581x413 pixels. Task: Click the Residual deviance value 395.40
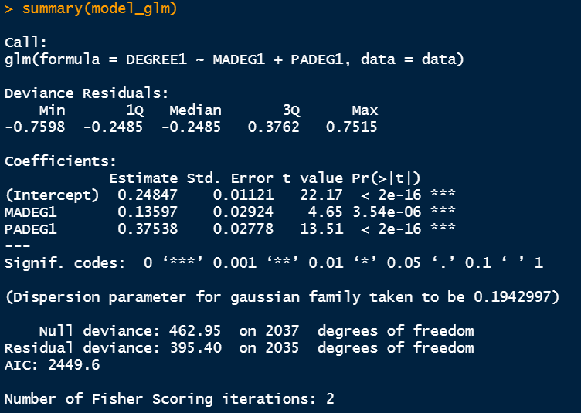pos(195,348)
